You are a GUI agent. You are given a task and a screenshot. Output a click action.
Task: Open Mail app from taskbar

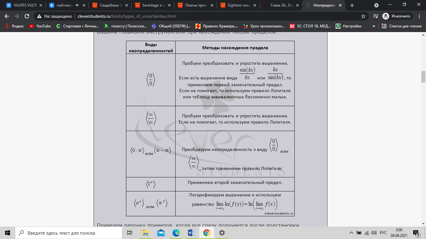161,233
